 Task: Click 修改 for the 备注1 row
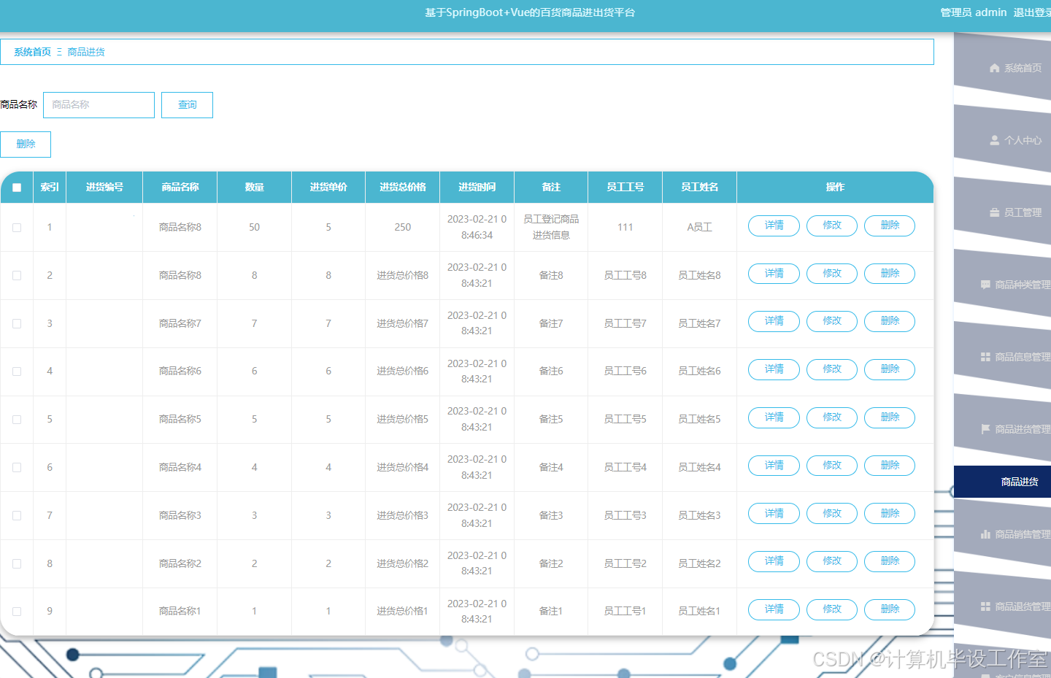[832, 609]
